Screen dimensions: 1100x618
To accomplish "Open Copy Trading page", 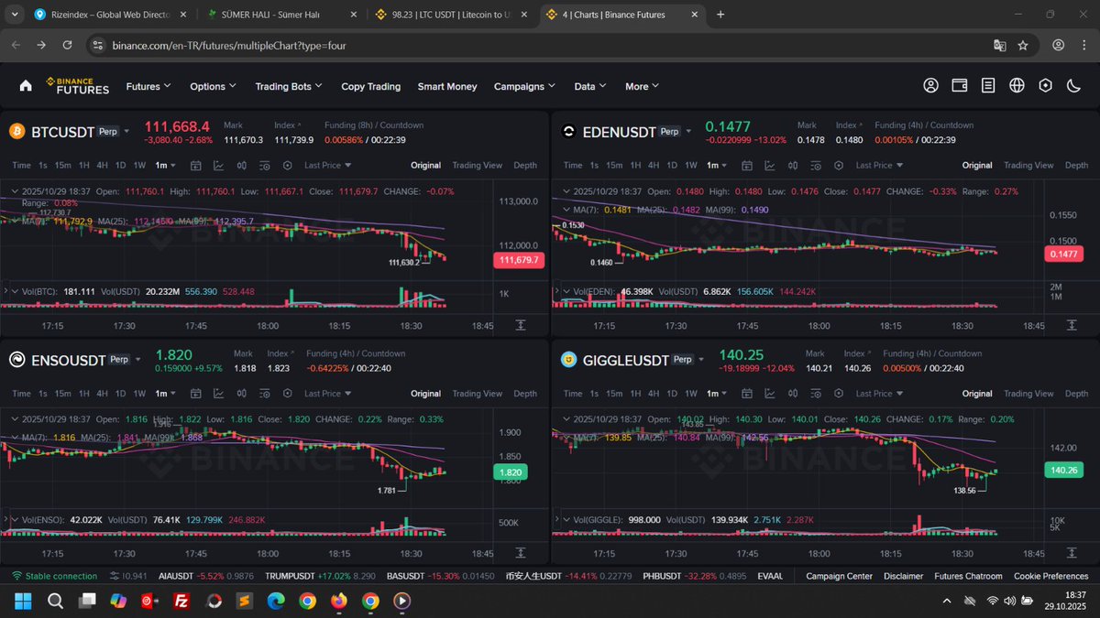I will [x=370, y=86].
